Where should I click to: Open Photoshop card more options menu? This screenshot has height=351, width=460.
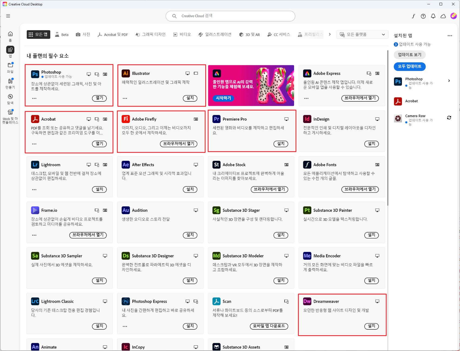[34, 98]
